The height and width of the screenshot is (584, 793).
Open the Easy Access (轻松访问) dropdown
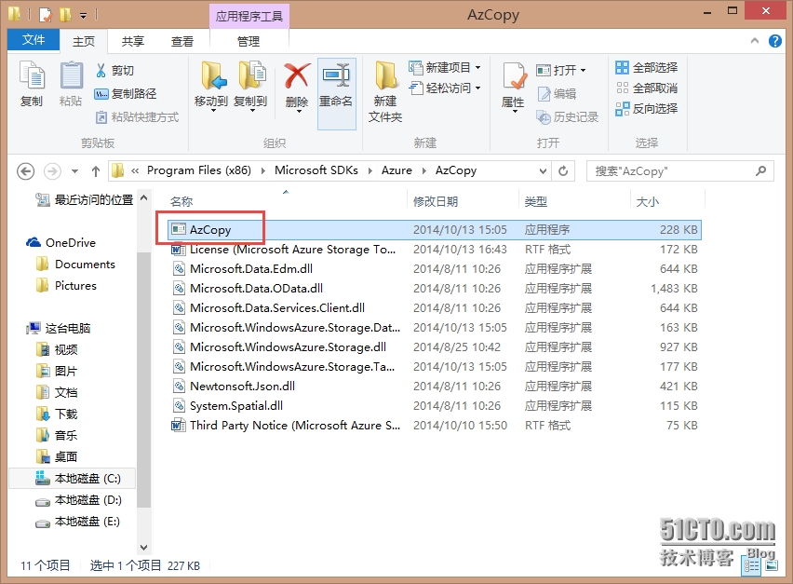444,88
